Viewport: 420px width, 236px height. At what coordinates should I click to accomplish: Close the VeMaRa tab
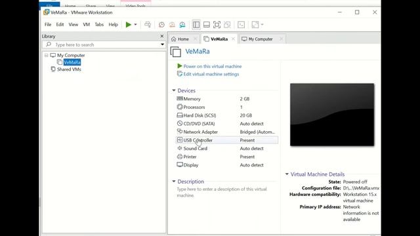(x=234, y=39)
